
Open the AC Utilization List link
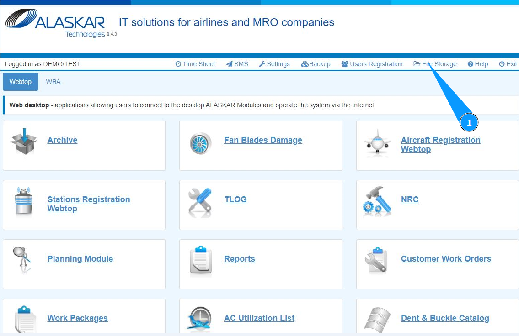[259, 318]
